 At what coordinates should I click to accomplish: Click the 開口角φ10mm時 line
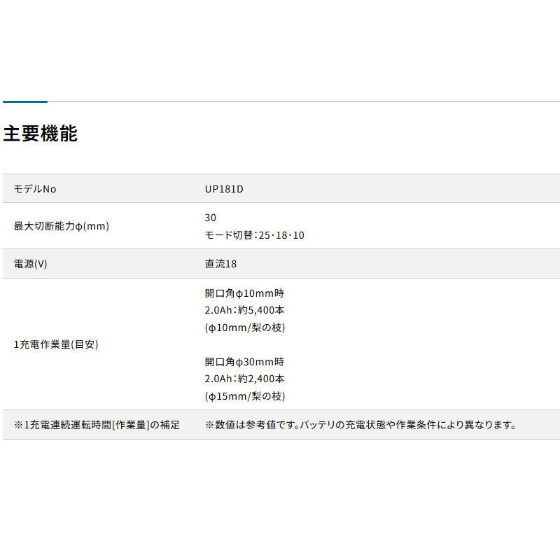[244, 293]
